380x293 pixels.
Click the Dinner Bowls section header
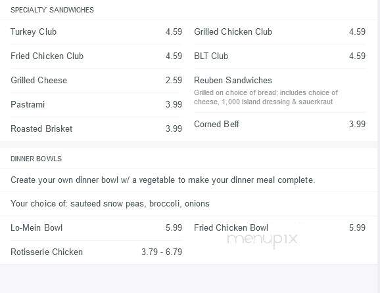tap(36, 159)
